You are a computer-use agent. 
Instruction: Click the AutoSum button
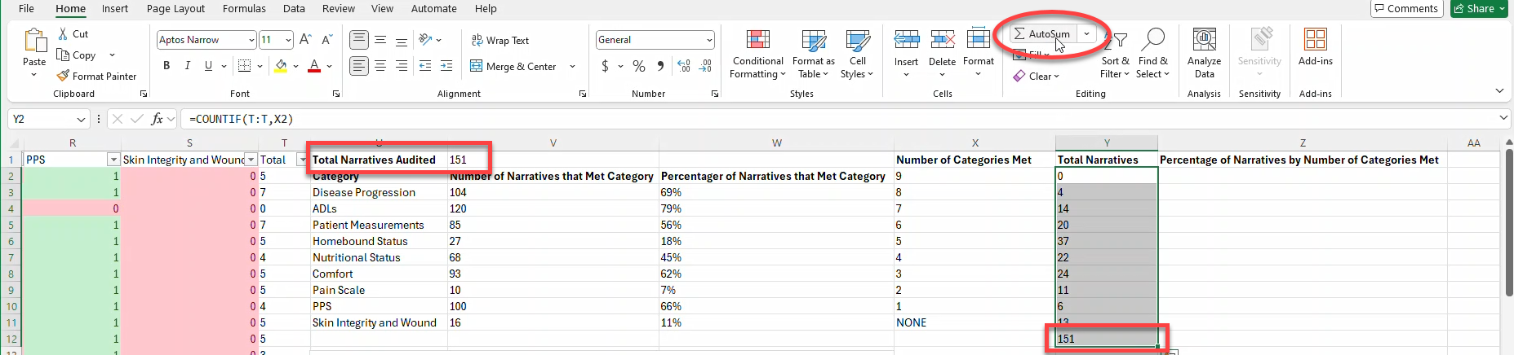coord(1041,34)
